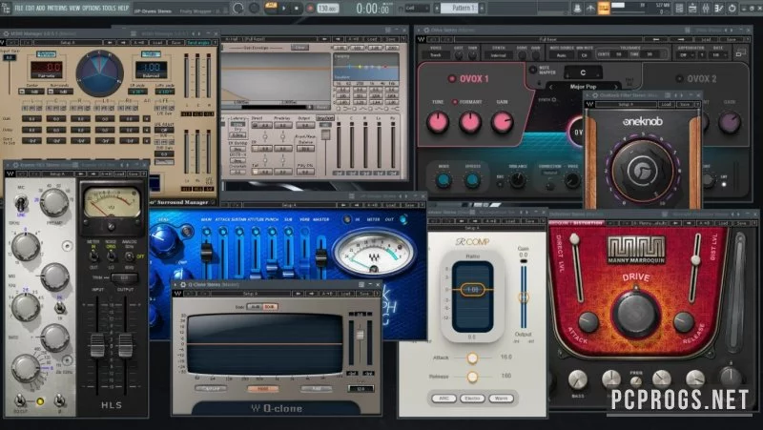The image size is (763, 430).
Task: Click the HLS VU meter
Action: point(111,203)
